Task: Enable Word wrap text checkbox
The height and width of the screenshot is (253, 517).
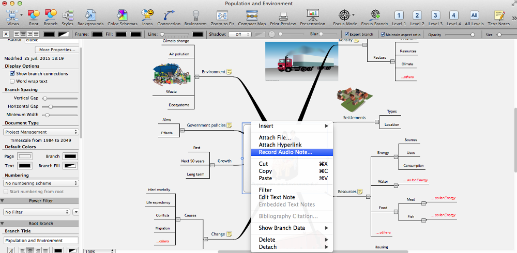Action: tap(12, 81)
